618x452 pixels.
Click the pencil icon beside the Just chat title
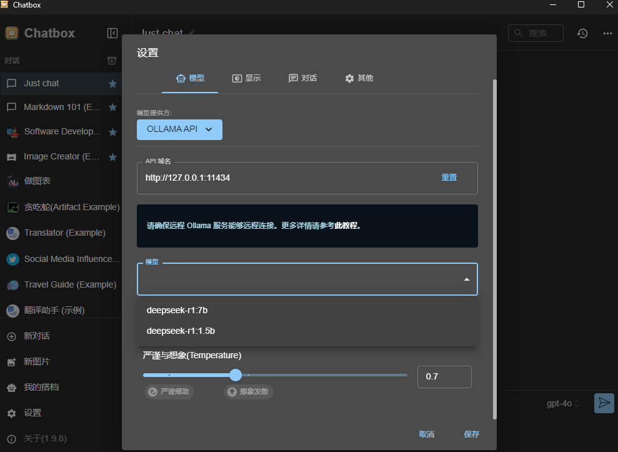pyautogui.click(x=192, y=32)
